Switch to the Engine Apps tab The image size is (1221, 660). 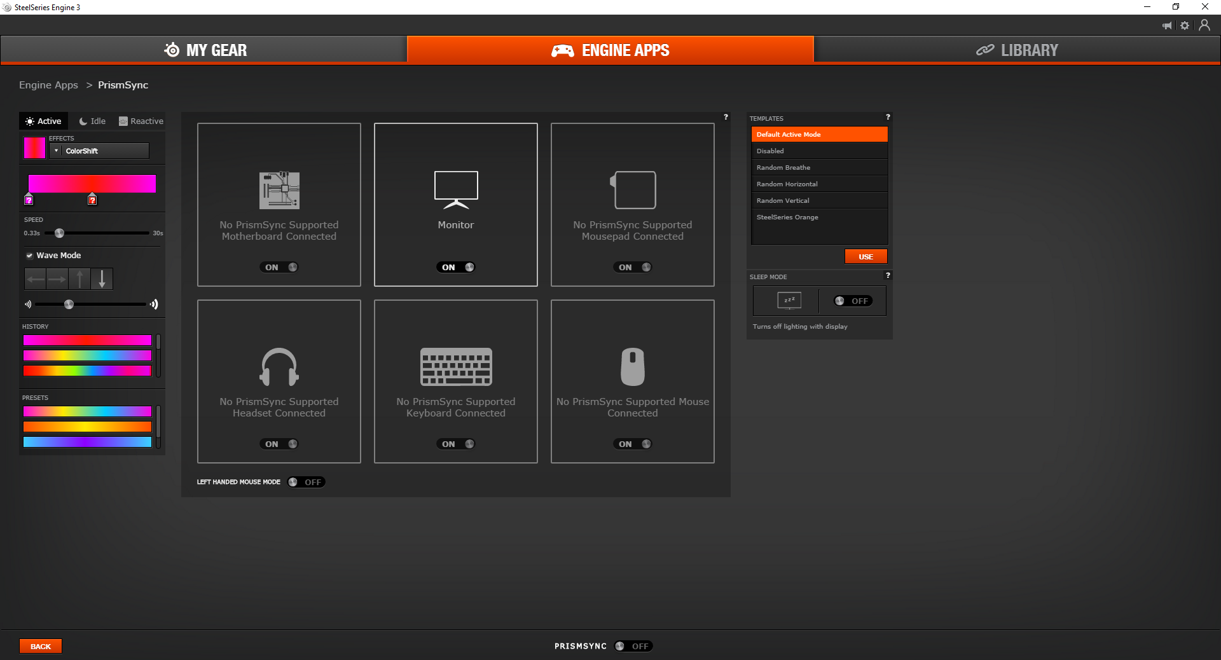610,50
